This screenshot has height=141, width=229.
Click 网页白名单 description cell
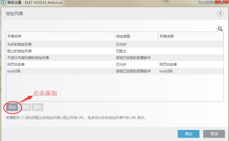pos(168,65)
